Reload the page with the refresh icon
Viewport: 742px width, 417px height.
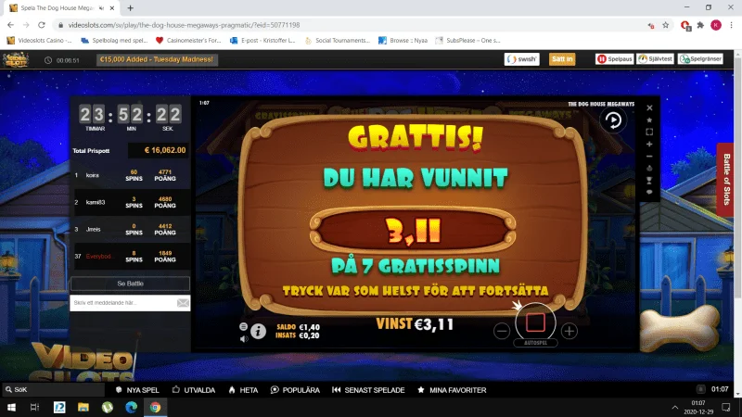click(42, 25)
